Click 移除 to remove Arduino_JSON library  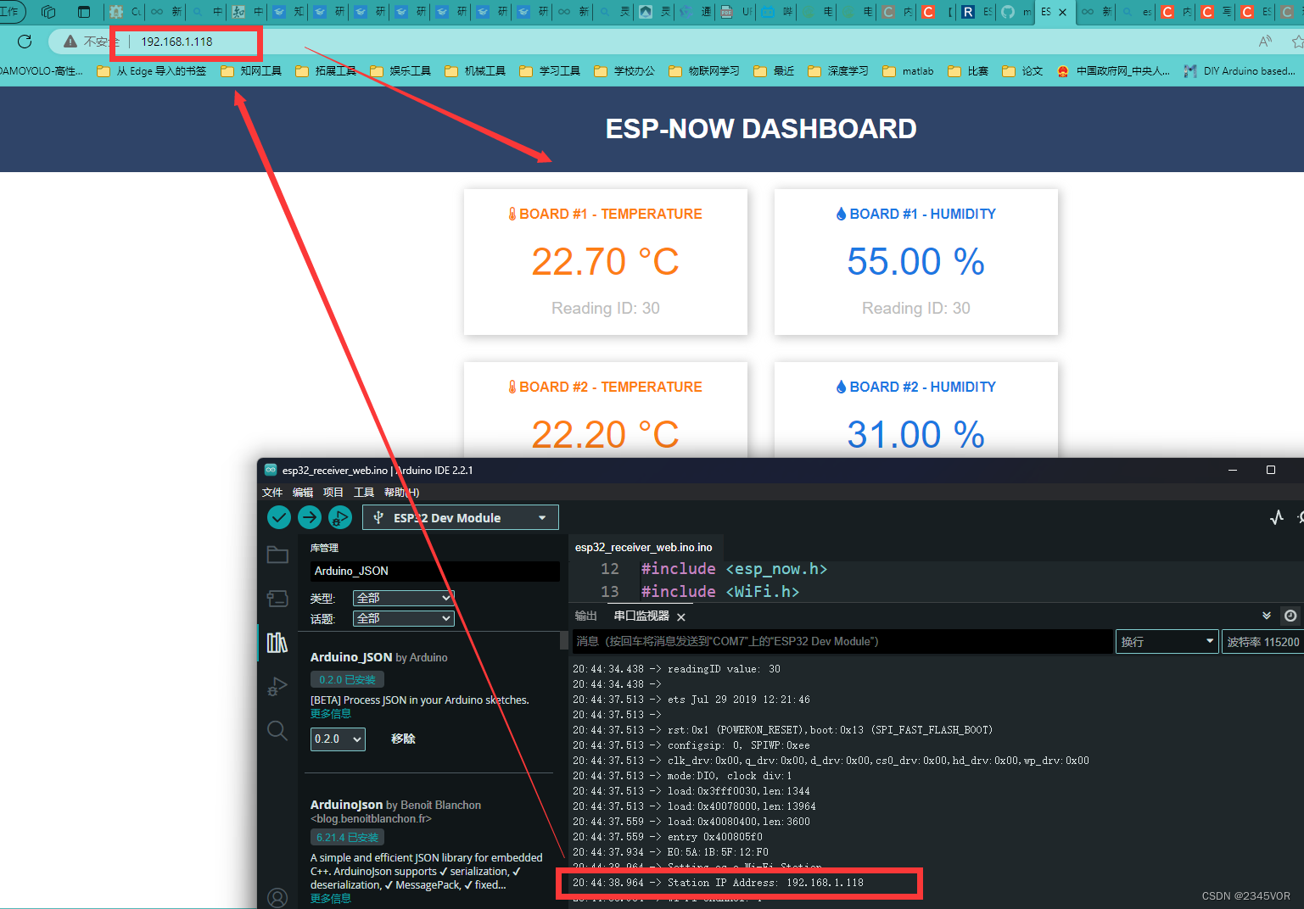pyautogui.click(x=403, y=739)
